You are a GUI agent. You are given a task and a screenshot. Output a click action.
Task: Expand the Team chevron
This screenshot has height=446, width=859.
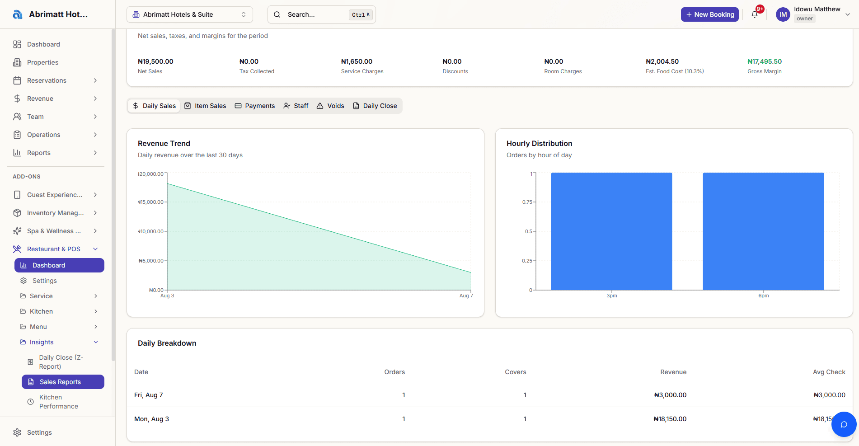point(95,117)
